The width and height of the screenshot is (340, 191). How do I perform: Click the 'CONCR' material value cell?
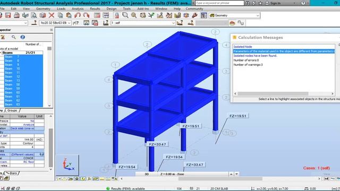pyautogui.click(x=22, y=158)
